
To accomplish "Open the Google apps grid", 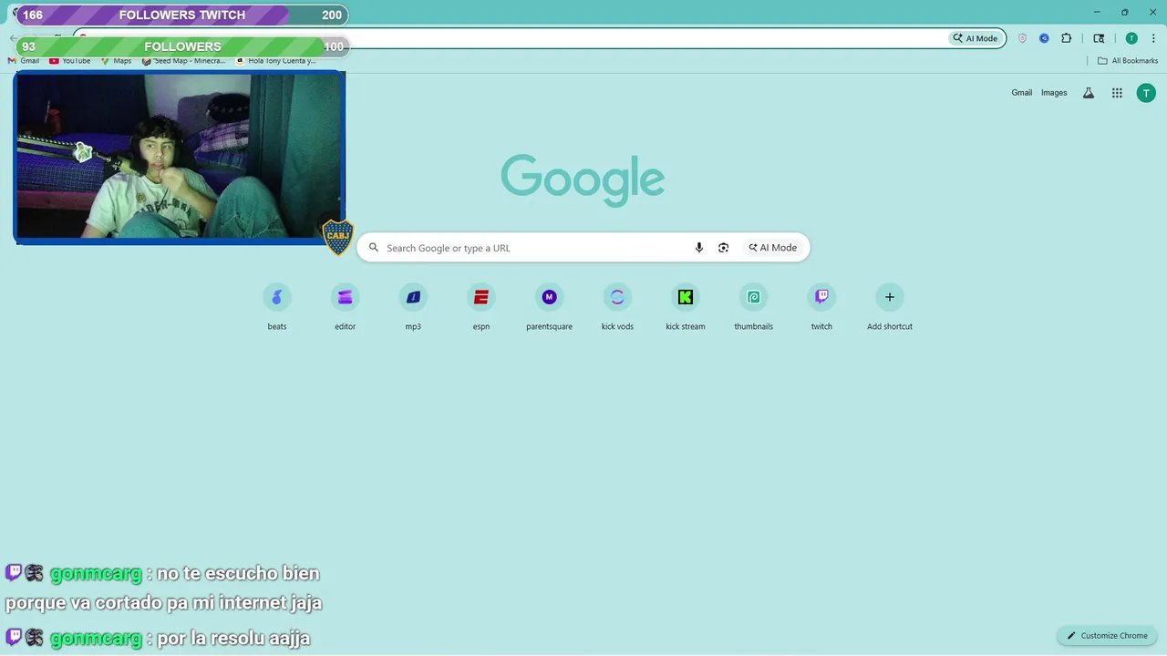I will click(x=1117, y=93).
